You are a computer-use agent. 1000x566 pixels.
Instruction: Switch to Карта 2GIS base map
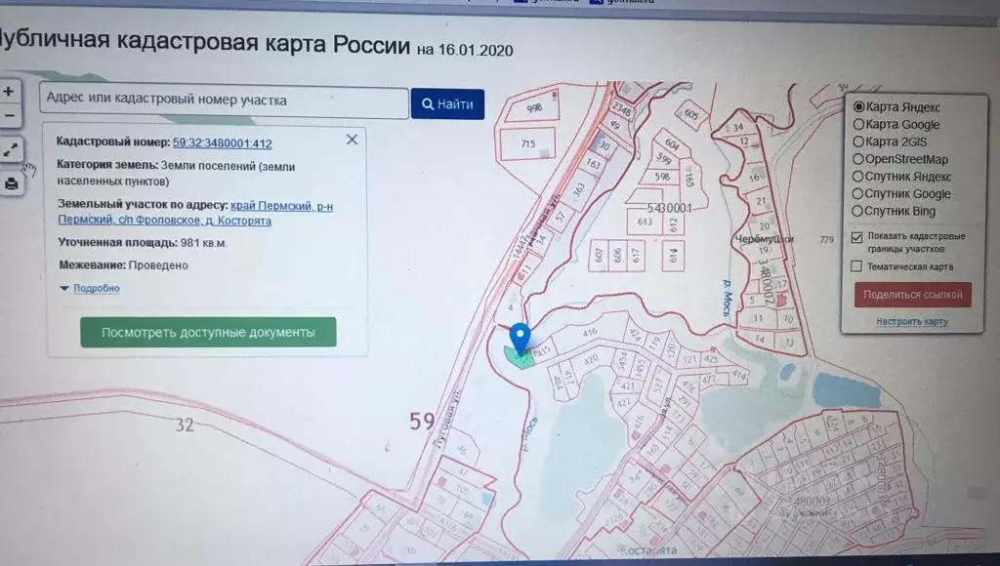pyautogui.click(x=858, y=142)
